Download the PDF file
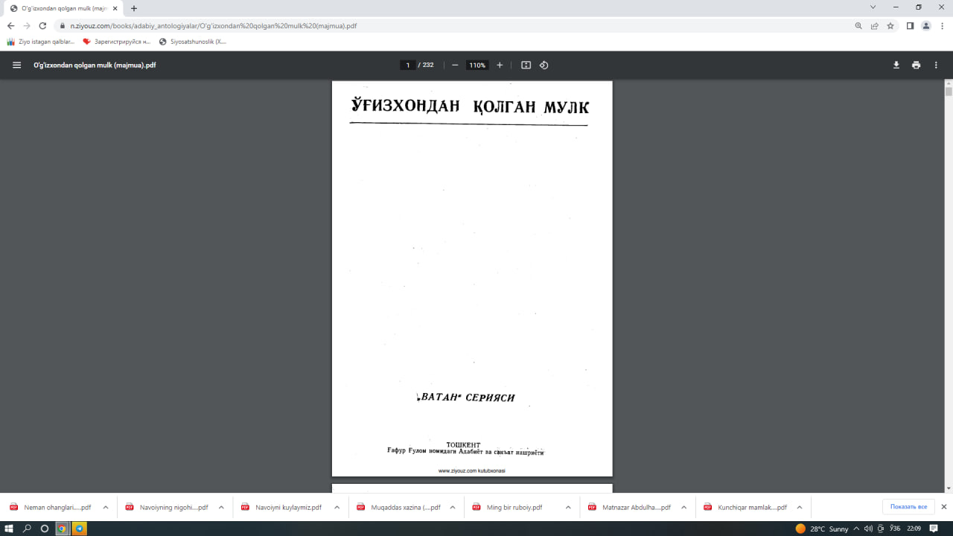The width and height of the screenshot is (953, 536). [896, 66]
